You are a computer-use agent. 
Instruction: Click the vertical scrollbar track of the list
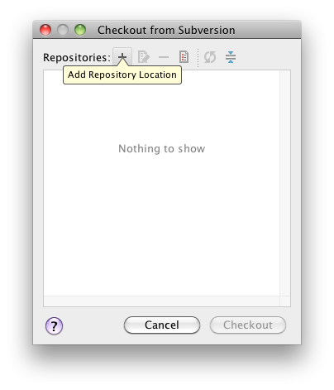coord(285,183)
